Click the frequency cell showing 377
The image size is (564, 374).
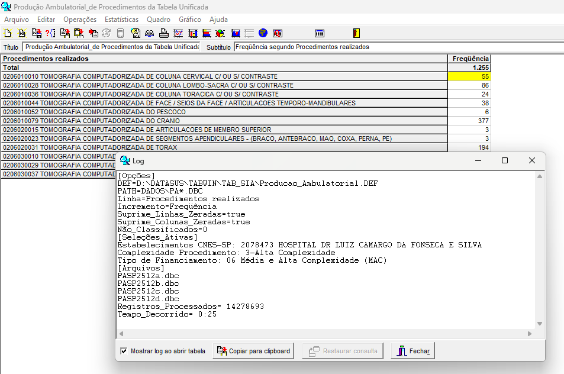469,121
